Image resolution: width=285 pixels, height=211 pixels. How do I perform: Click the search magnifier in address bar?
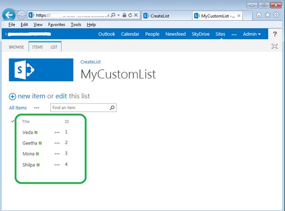113,15
